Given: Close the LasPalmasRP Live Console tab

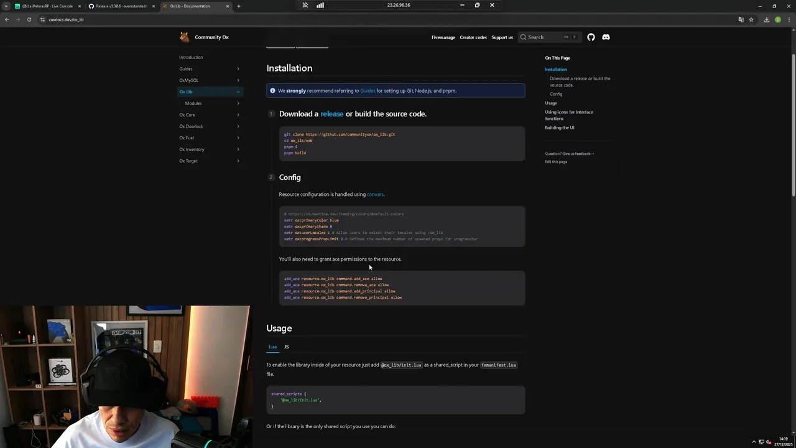Looking at the screenshot, I should pyautogui.click(x=80, y=6).
